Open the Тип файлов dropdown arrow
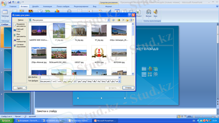 [x=120, y=81]
